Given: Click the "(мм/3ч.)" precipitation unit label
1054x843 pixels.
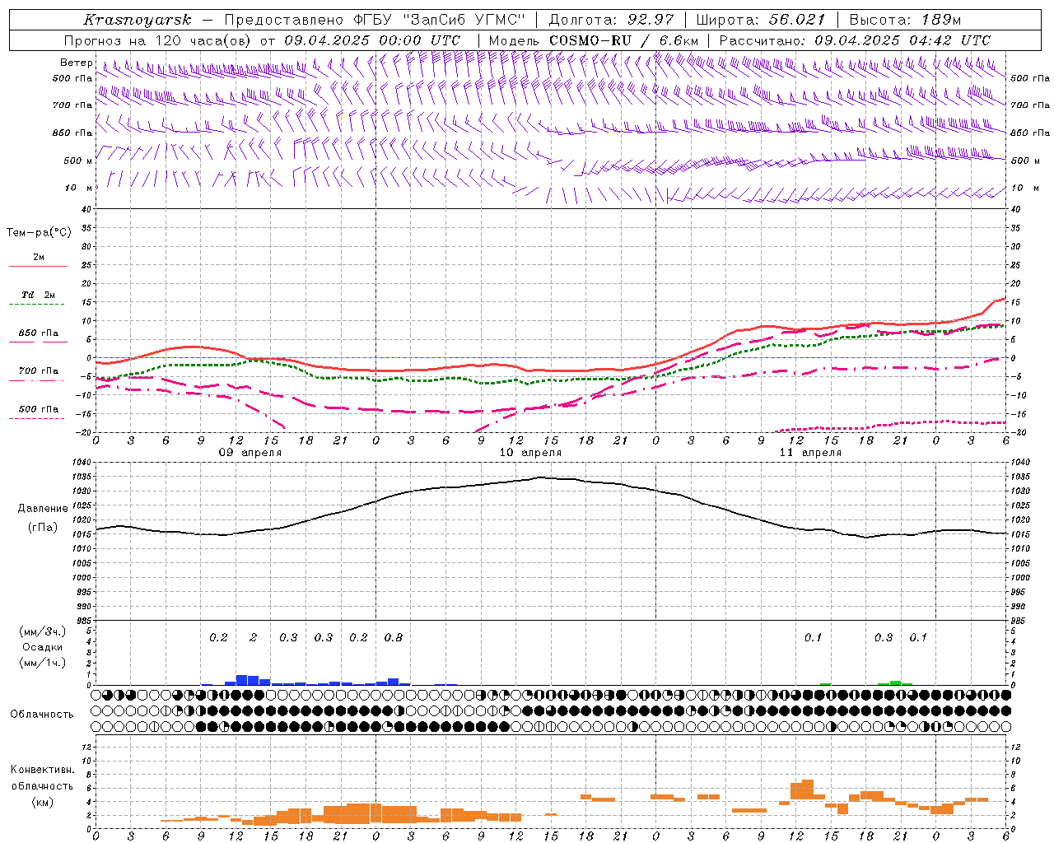Looking at the screenshot, I should [43, 631].
